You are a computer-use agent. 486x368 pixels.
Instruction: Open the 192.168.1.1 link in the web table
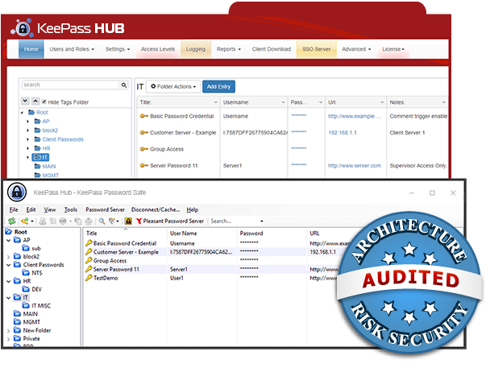tap(343, 133)
